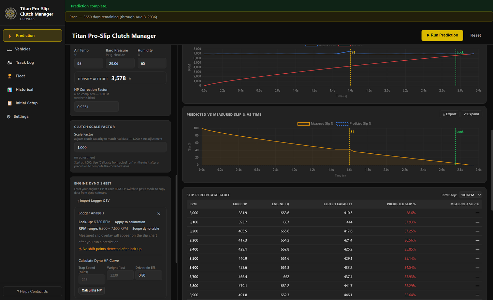
Task: Click the Calculate HP button
Action: coord(92,290)
